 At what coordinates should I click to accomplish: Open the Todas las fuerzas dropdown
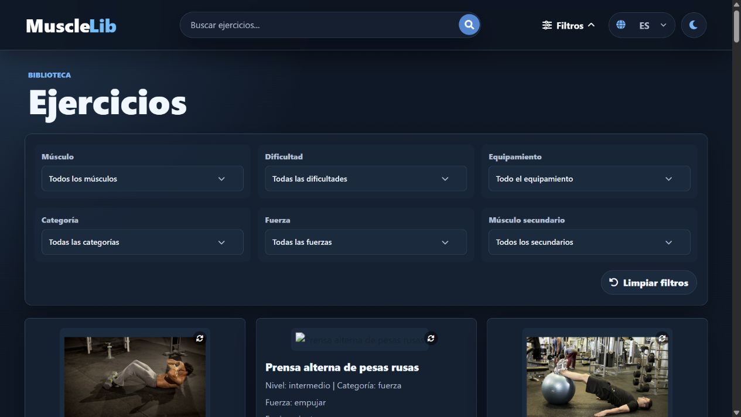tap(366, 242)
